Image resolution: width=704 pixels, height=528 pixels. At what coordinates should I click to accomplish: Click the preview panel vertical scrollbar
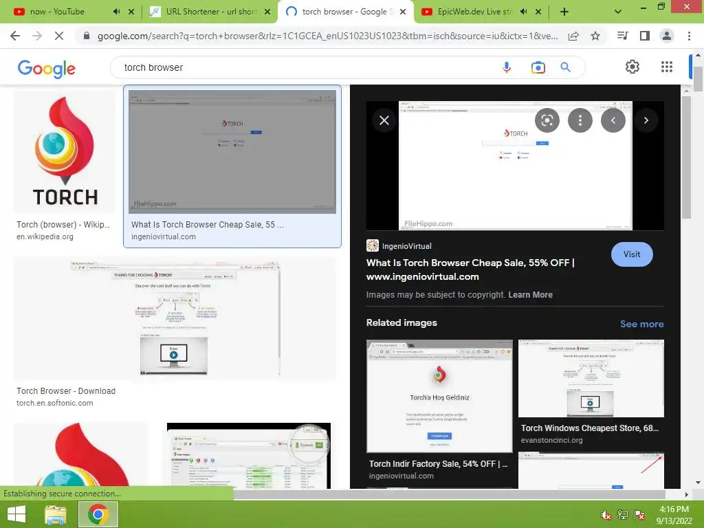(x=685, y=157)
